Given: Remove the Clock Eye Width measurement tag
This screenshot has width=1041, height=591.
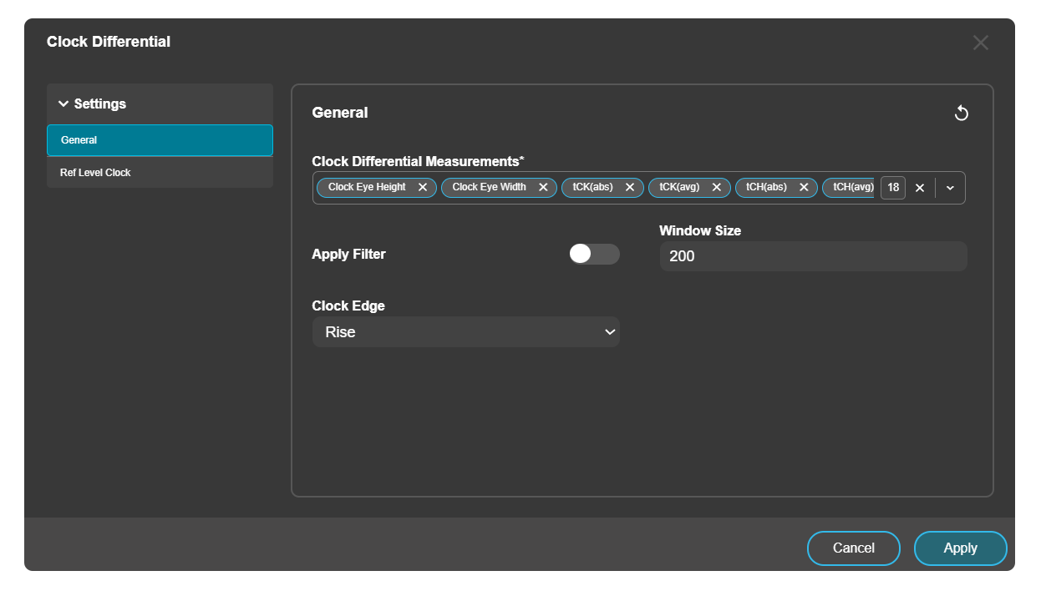Looking at the screenshot, I should (544, 187).
